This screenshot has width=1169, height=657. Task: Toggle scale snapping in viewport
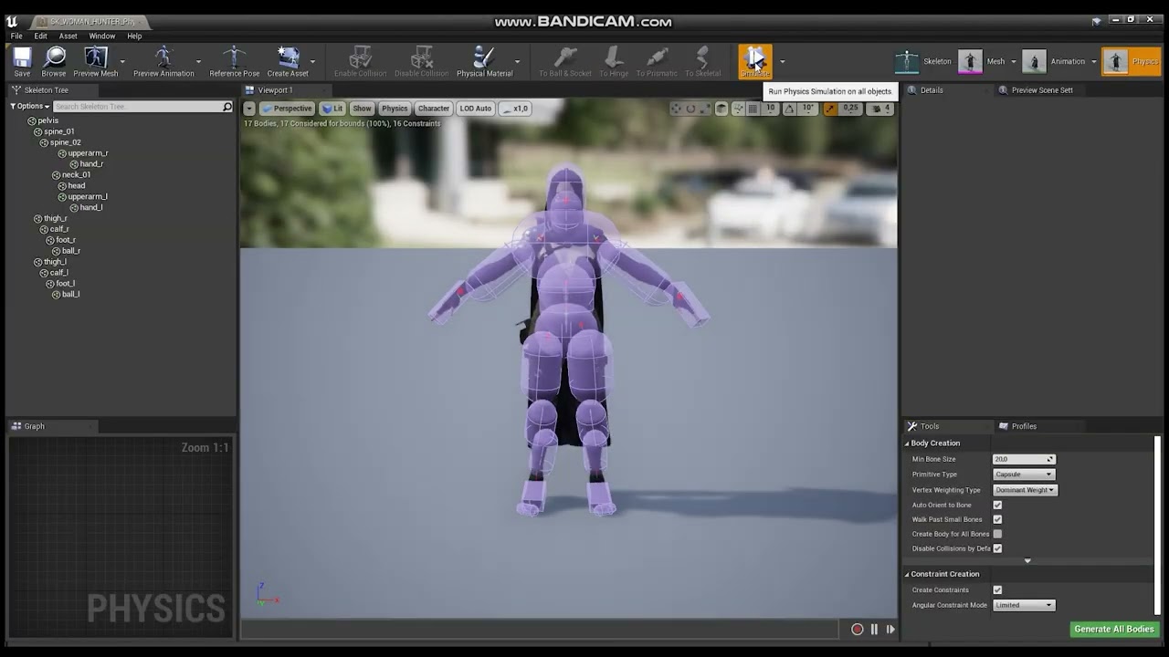coord(830,109)
